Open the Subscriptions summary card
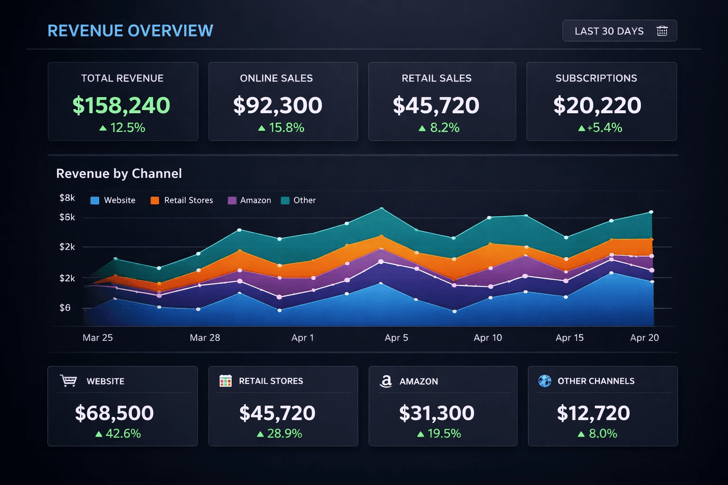Image resolution: width=728 pixels, height=485 pixels. pos(601,101)
